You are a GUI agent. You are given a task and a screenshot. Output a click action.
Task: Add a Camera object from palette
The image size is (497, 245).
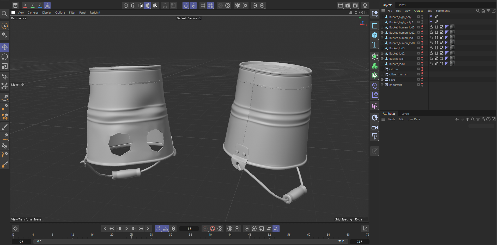pos(375,127)
